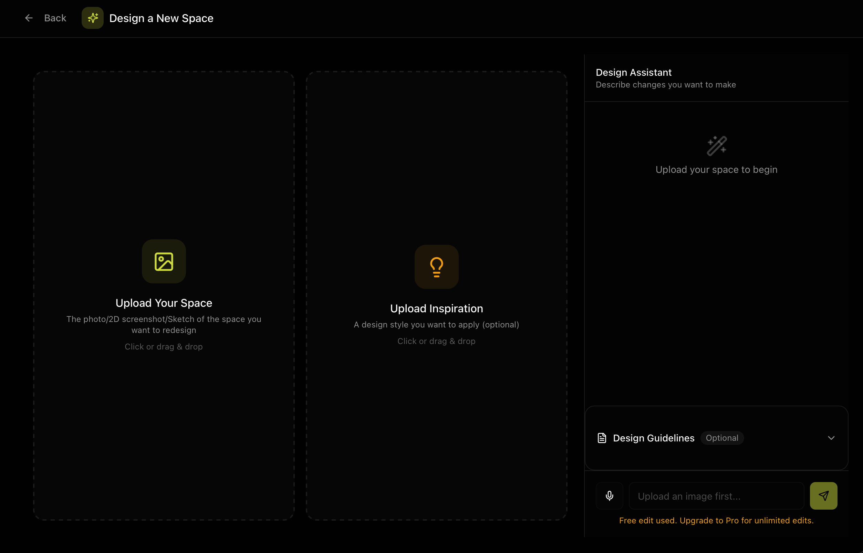Open the Design Assistant panel header
Image resolution: width=863 pixels, height=553 pixels.
634,72
